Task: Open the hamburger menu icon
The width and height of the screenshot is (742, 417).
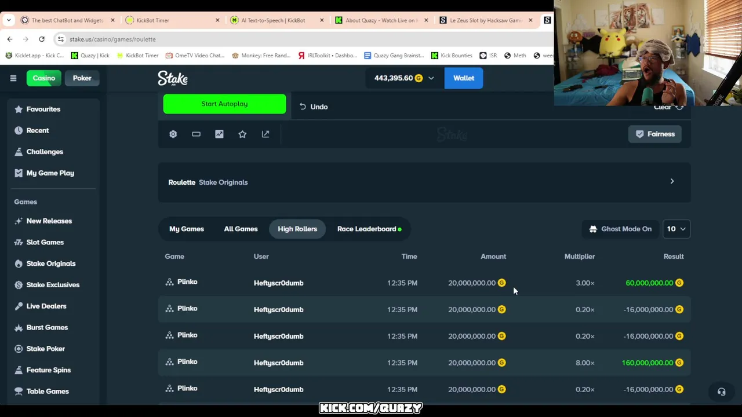Action: point(13,78)
